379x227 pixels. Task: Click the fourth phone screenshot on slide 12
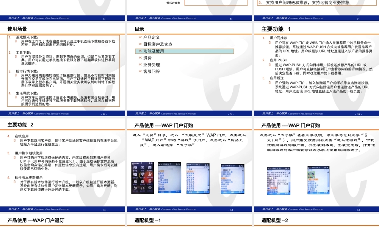pyautogui.click(x=233, y=179)
